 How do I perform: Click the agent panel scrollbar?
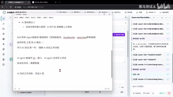coord(172,68)
